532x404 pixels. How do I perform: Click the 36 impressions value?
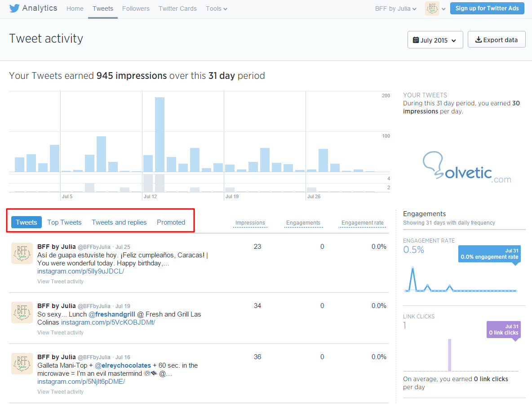pos(257,357)
